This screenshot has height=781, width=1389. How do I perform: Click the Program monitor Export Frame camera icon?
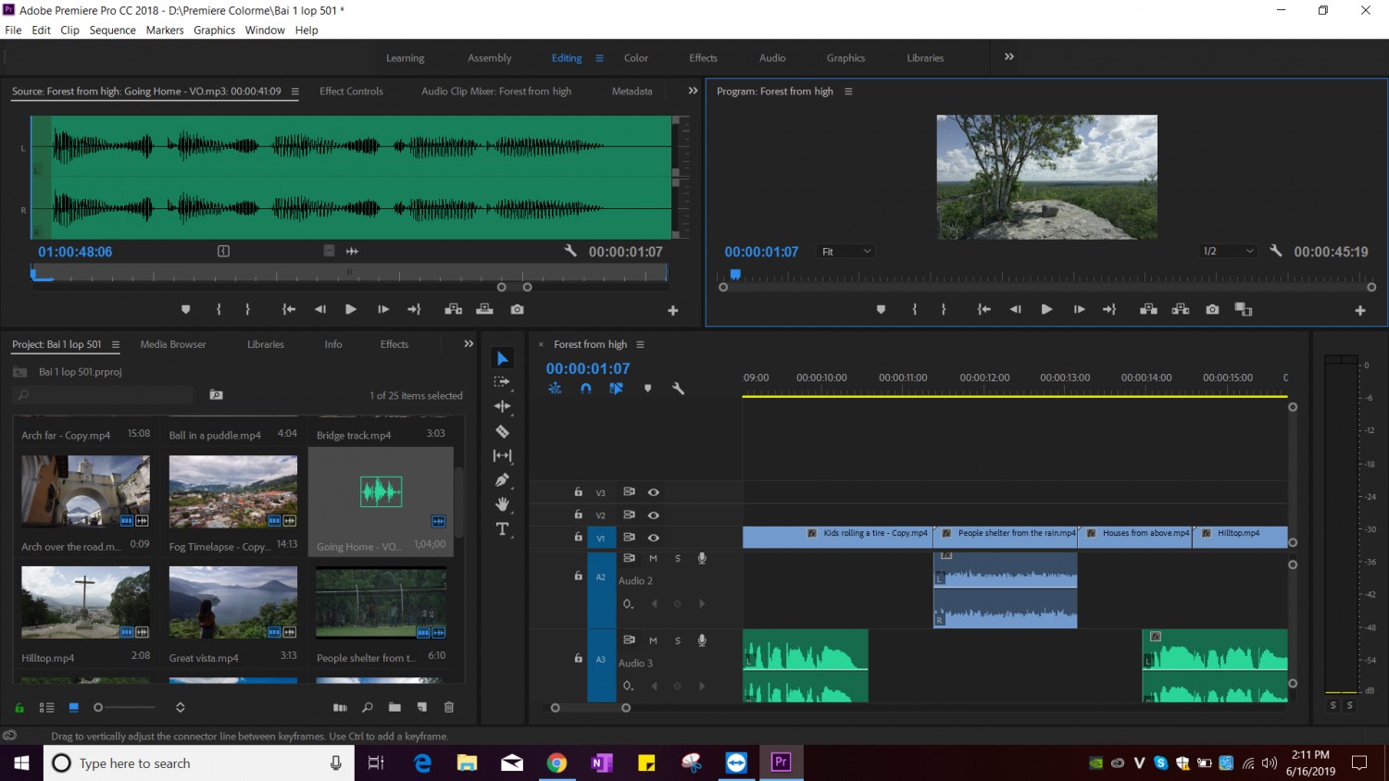coord(1212,309)
